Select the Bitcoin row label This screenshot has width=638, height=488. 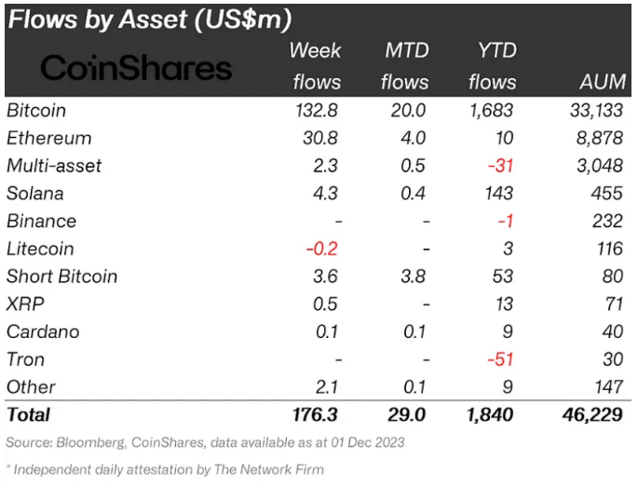(36, 111)
